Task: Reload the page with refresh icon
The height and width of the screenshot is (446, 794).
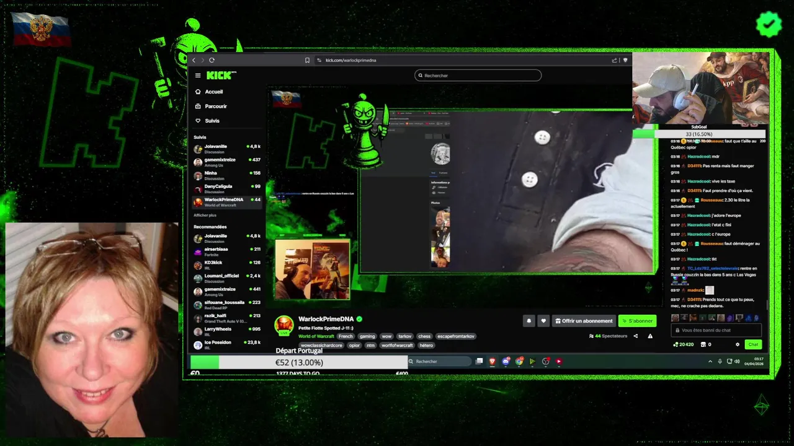Action: click(x=212, y=60)
